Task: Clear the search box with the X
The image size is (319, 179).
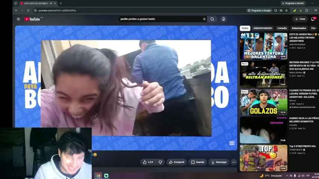Action: click(204, 19)
